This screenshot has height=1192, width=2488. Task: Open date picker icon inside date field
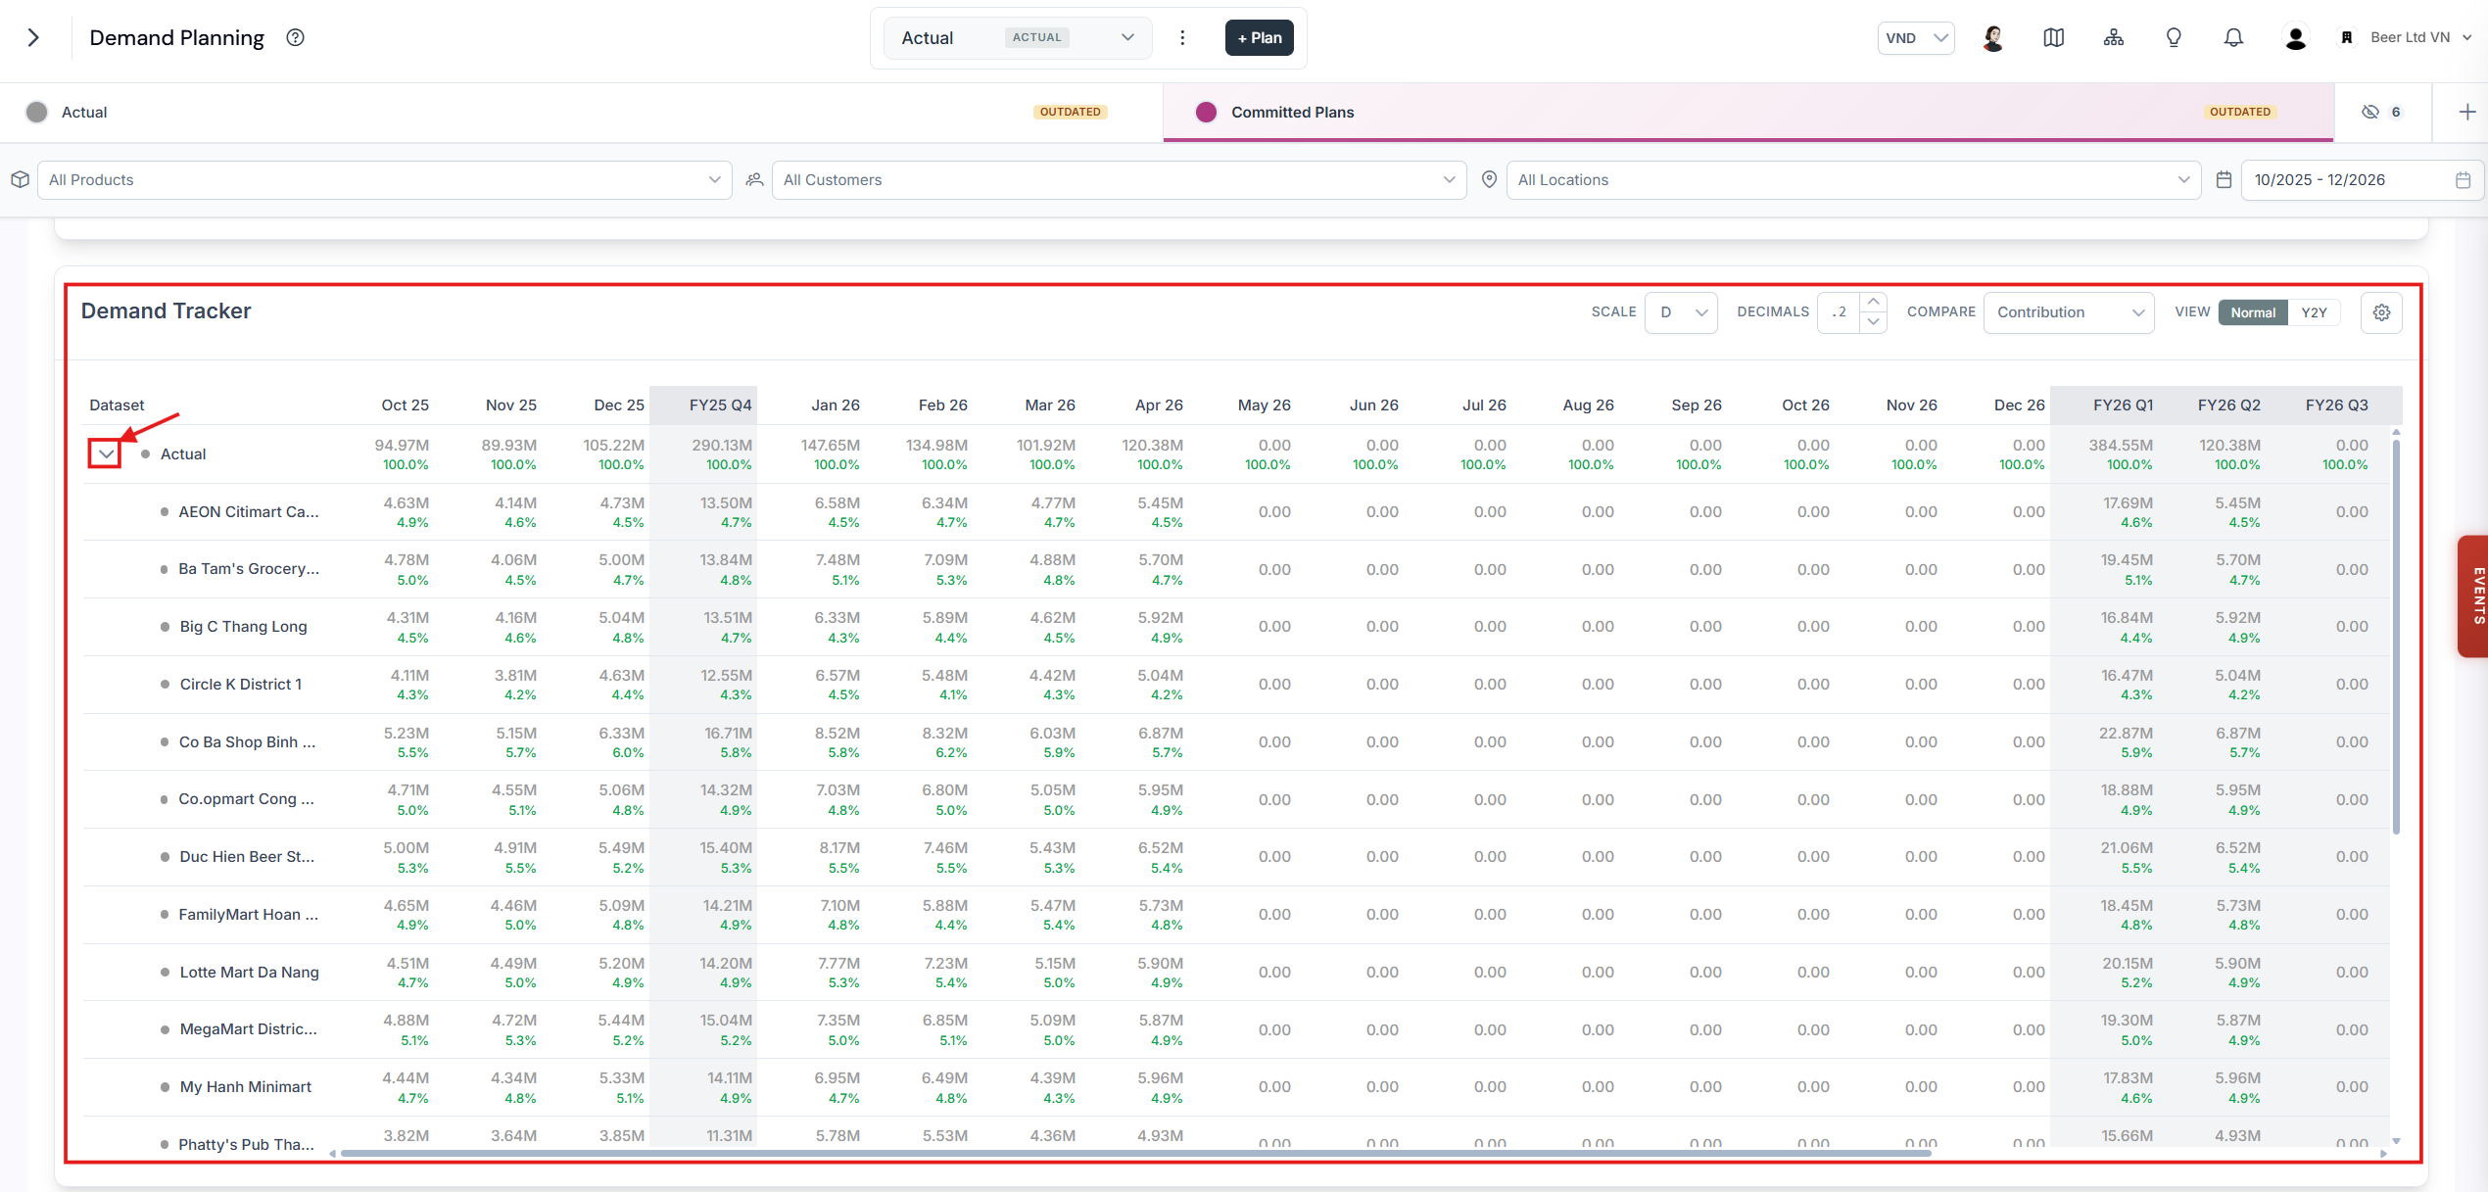coord(2463,179)
